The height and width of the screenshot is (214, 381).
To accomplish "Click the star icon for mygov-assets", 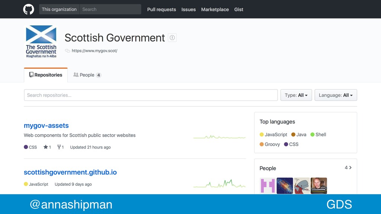I will coord(45,147).
